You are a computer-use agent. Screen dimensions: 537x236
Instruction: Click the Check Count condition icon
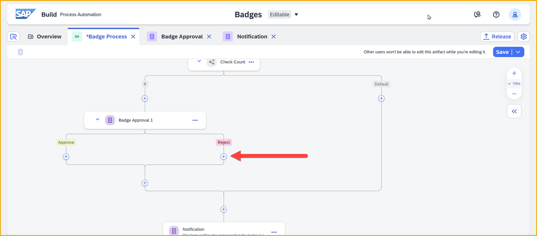click(x=212, y=62)
